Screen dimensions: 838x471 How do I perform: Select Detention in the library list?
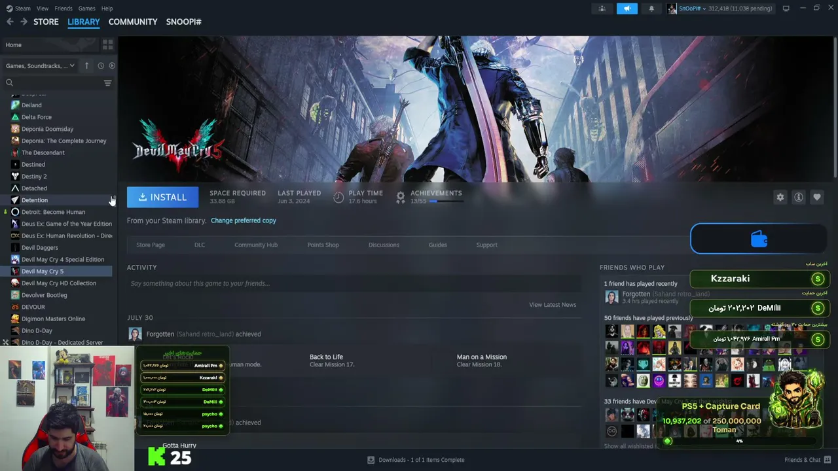pyautogui.click(x=62, y=200)
